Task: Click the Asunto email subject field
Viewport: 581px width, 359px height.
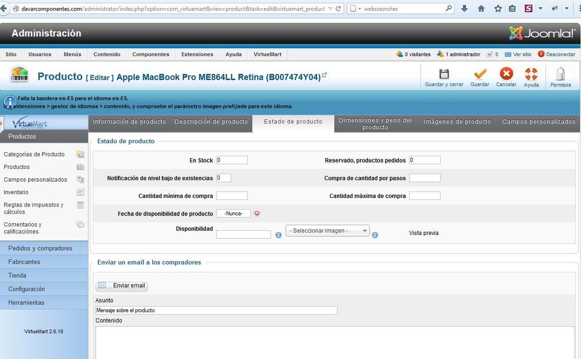Action: pos(217,310)
